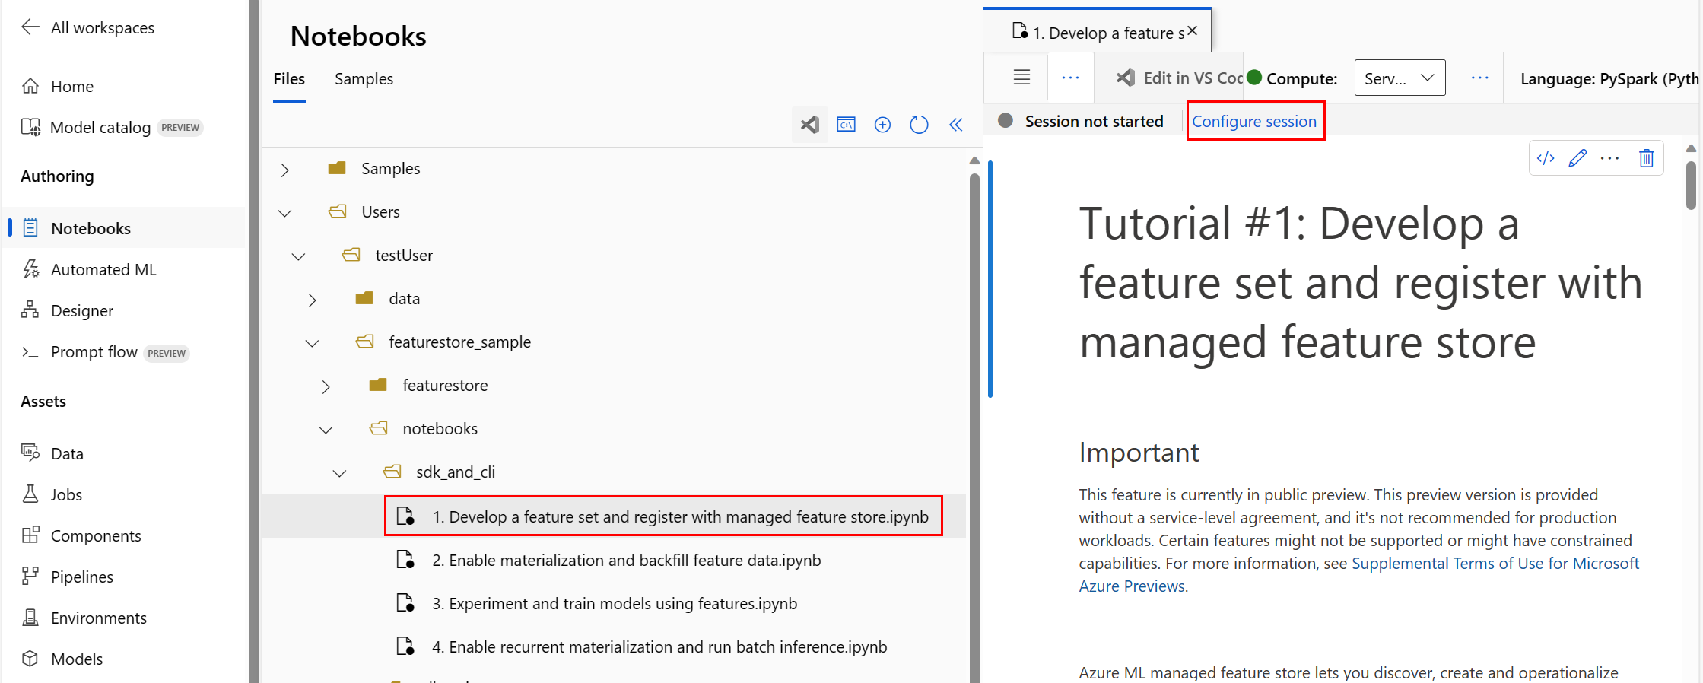Click the add files plus icon
1703x683 pixels.
(882, 125)
